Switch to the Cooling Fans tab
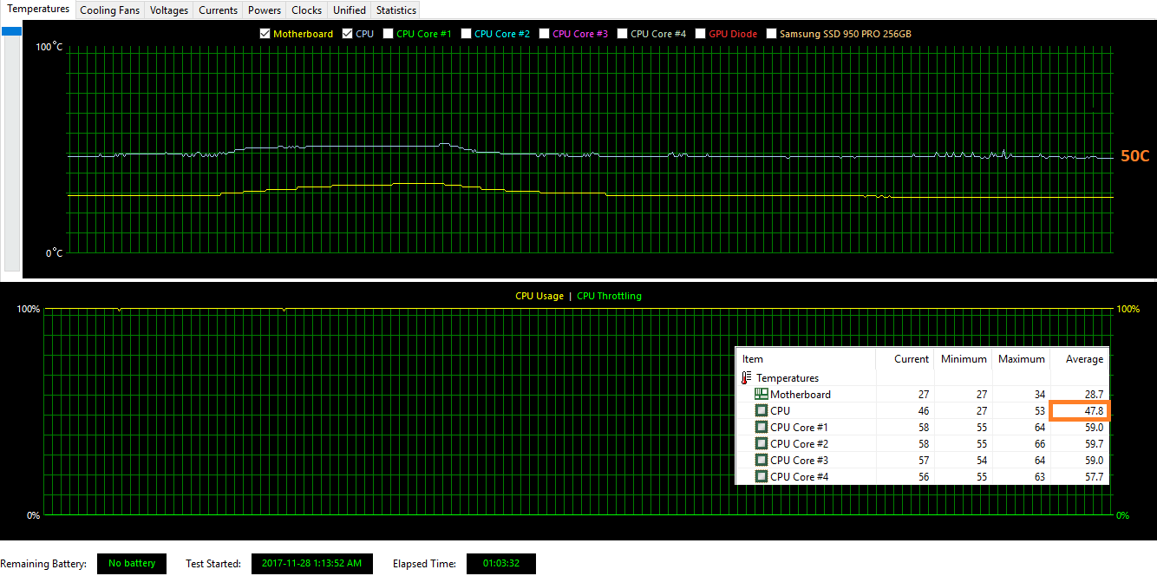The image size is (1157, 576). pos(109,10)
